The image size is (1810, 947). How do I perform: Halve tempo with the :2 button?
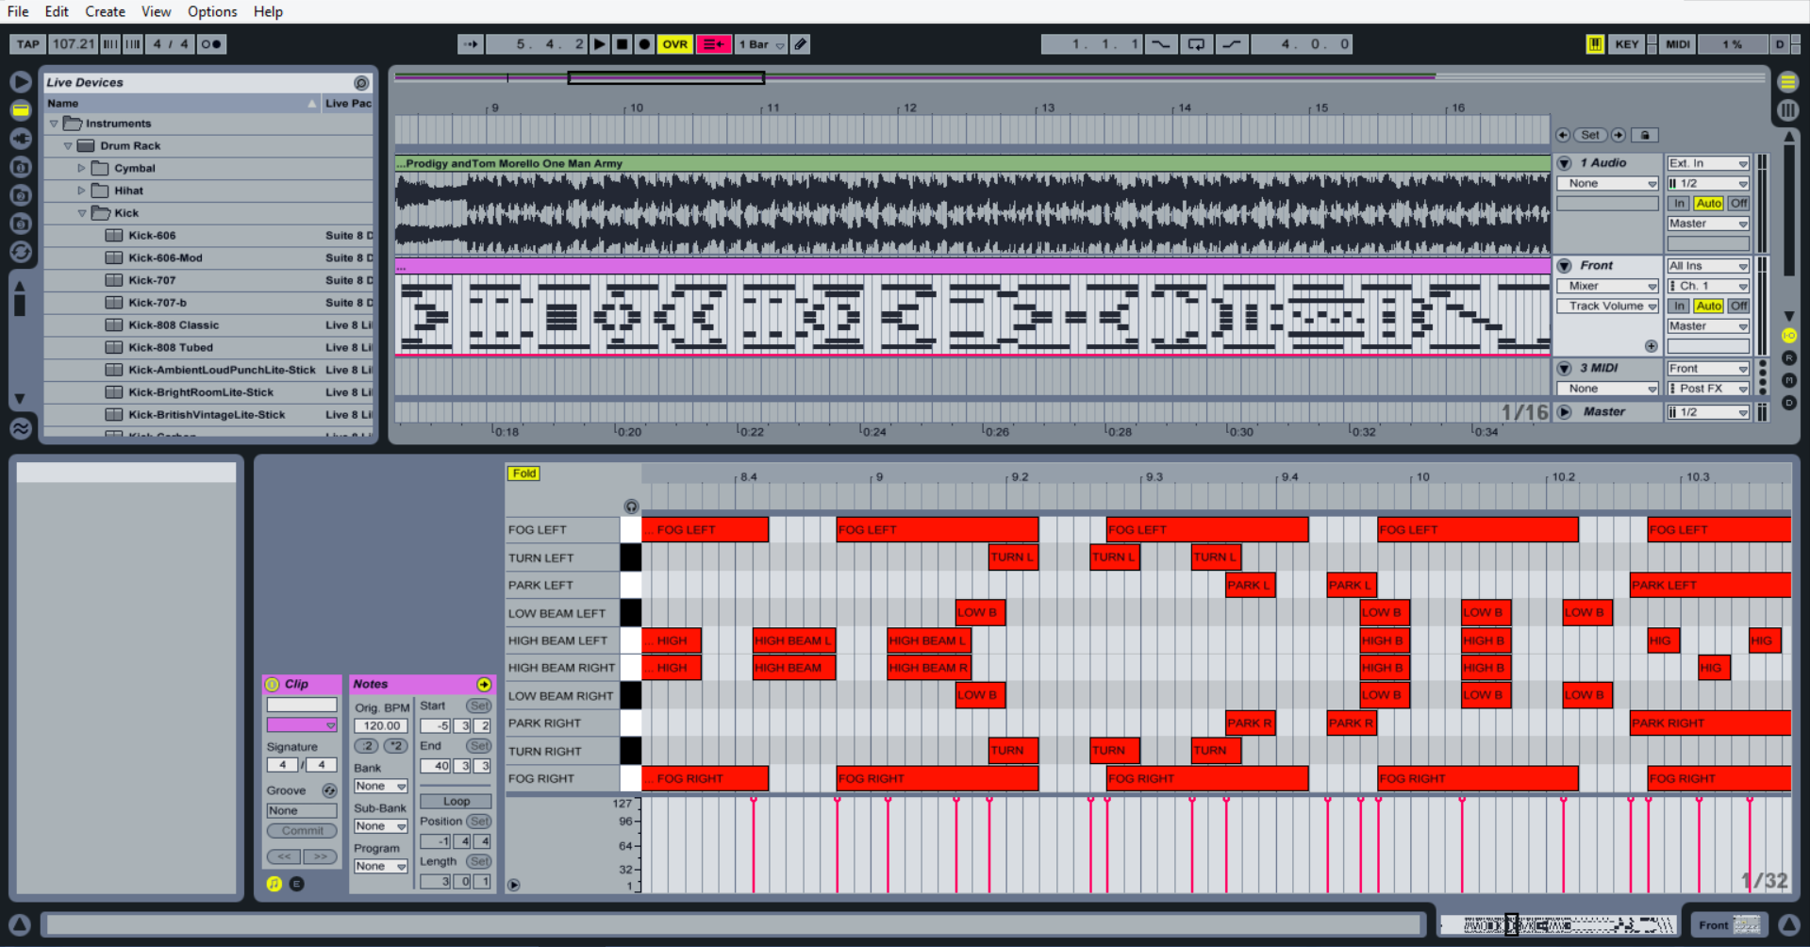(366, 746)
